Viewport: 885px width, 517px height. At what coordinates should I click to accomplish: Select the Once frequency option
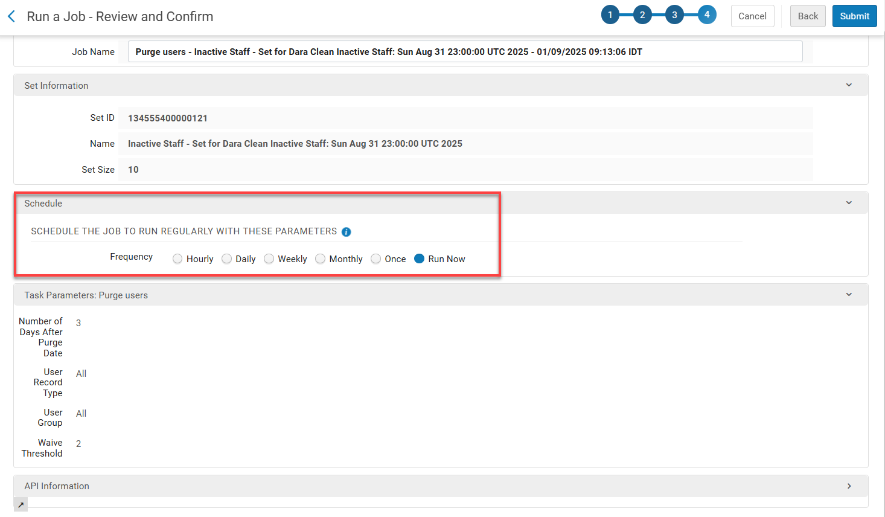pyautogui.click(x=376, y=259)
